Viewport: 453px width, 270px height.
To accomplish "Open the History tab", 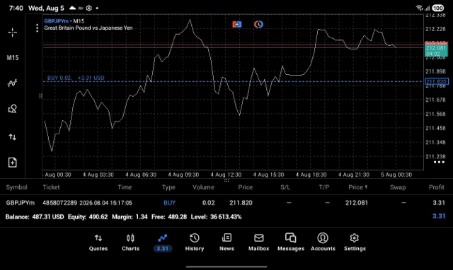I will point(195,242).
